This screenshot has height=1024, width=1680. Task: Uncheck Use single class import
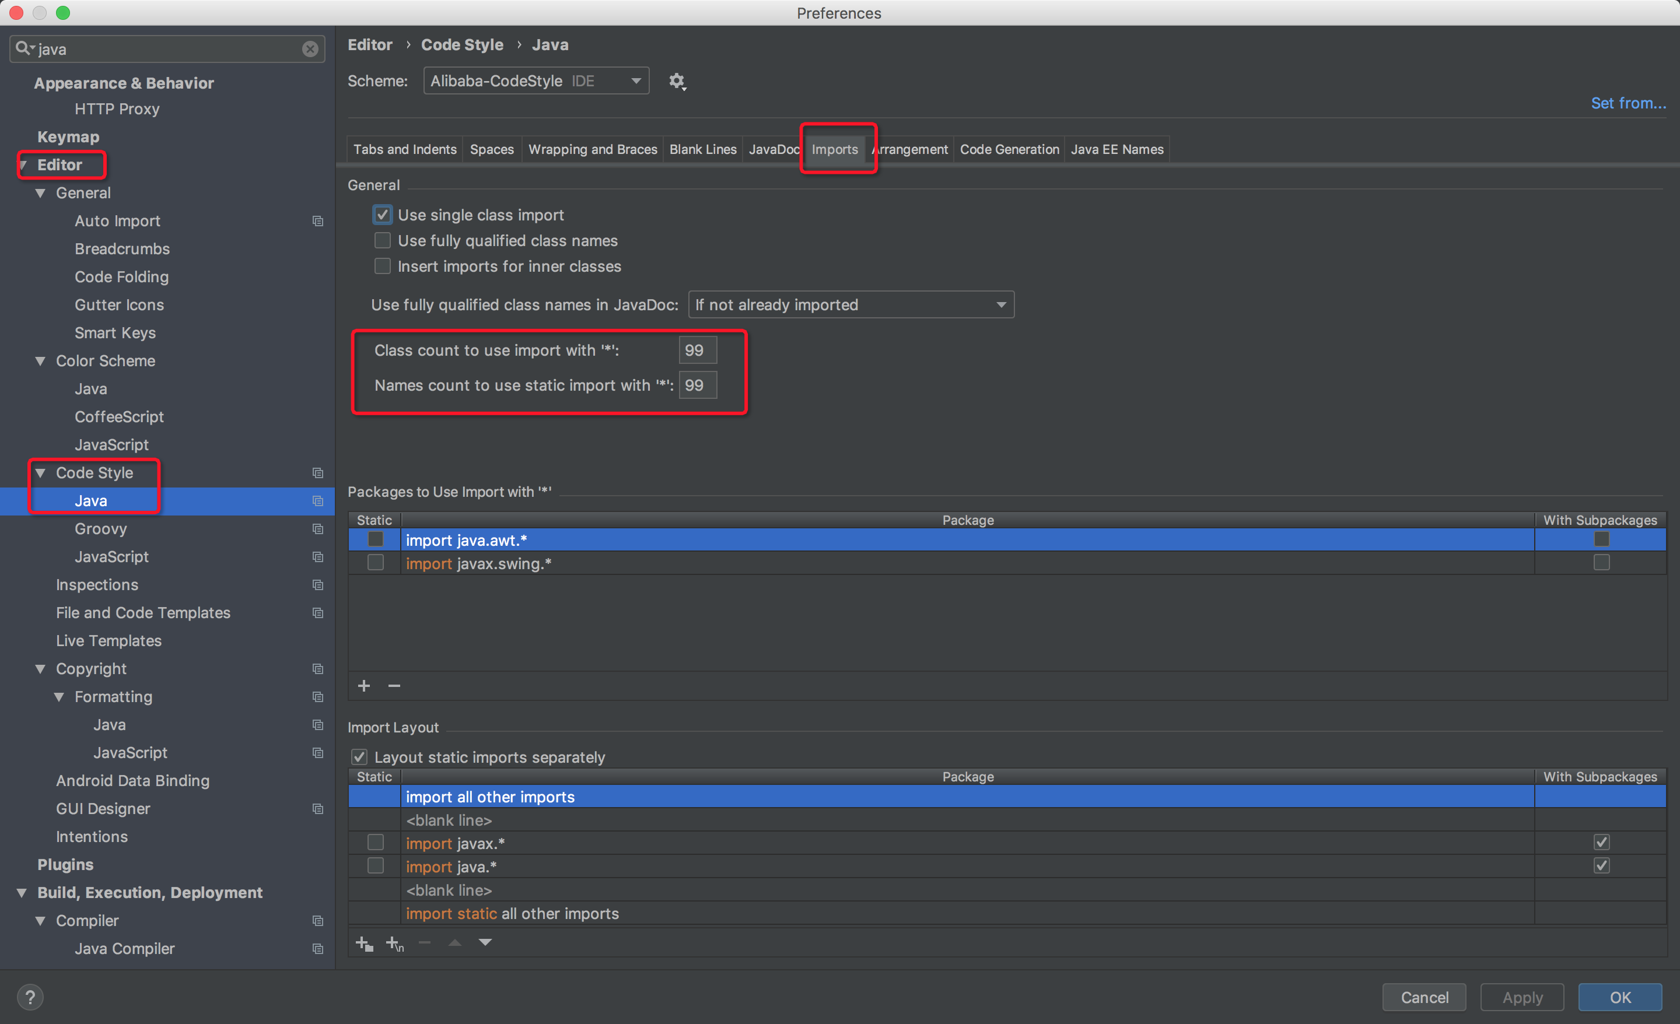pyautogui.click(x=383, y=214)
